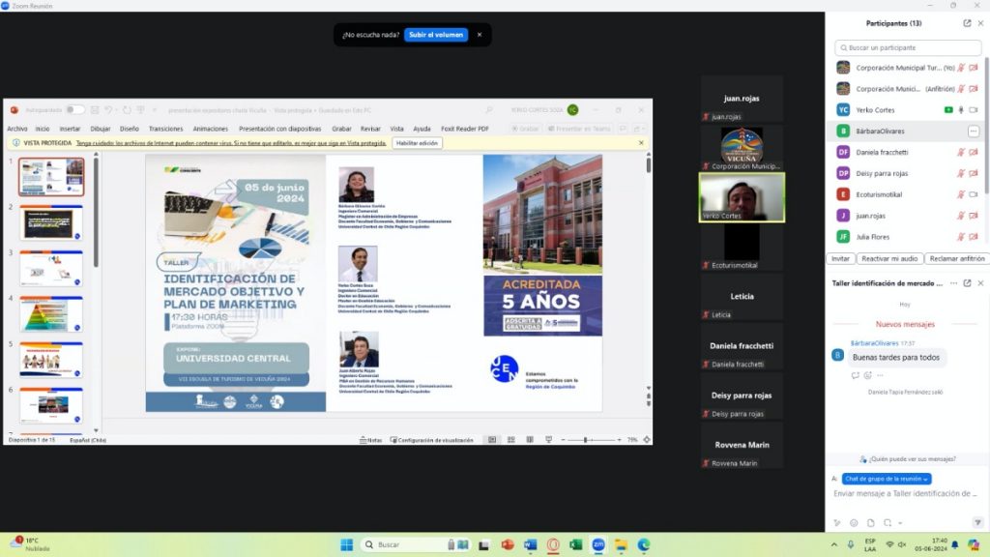
Task: Expand Chat de grupo de la reunión dropdown
Action: (x=887, y=479)
